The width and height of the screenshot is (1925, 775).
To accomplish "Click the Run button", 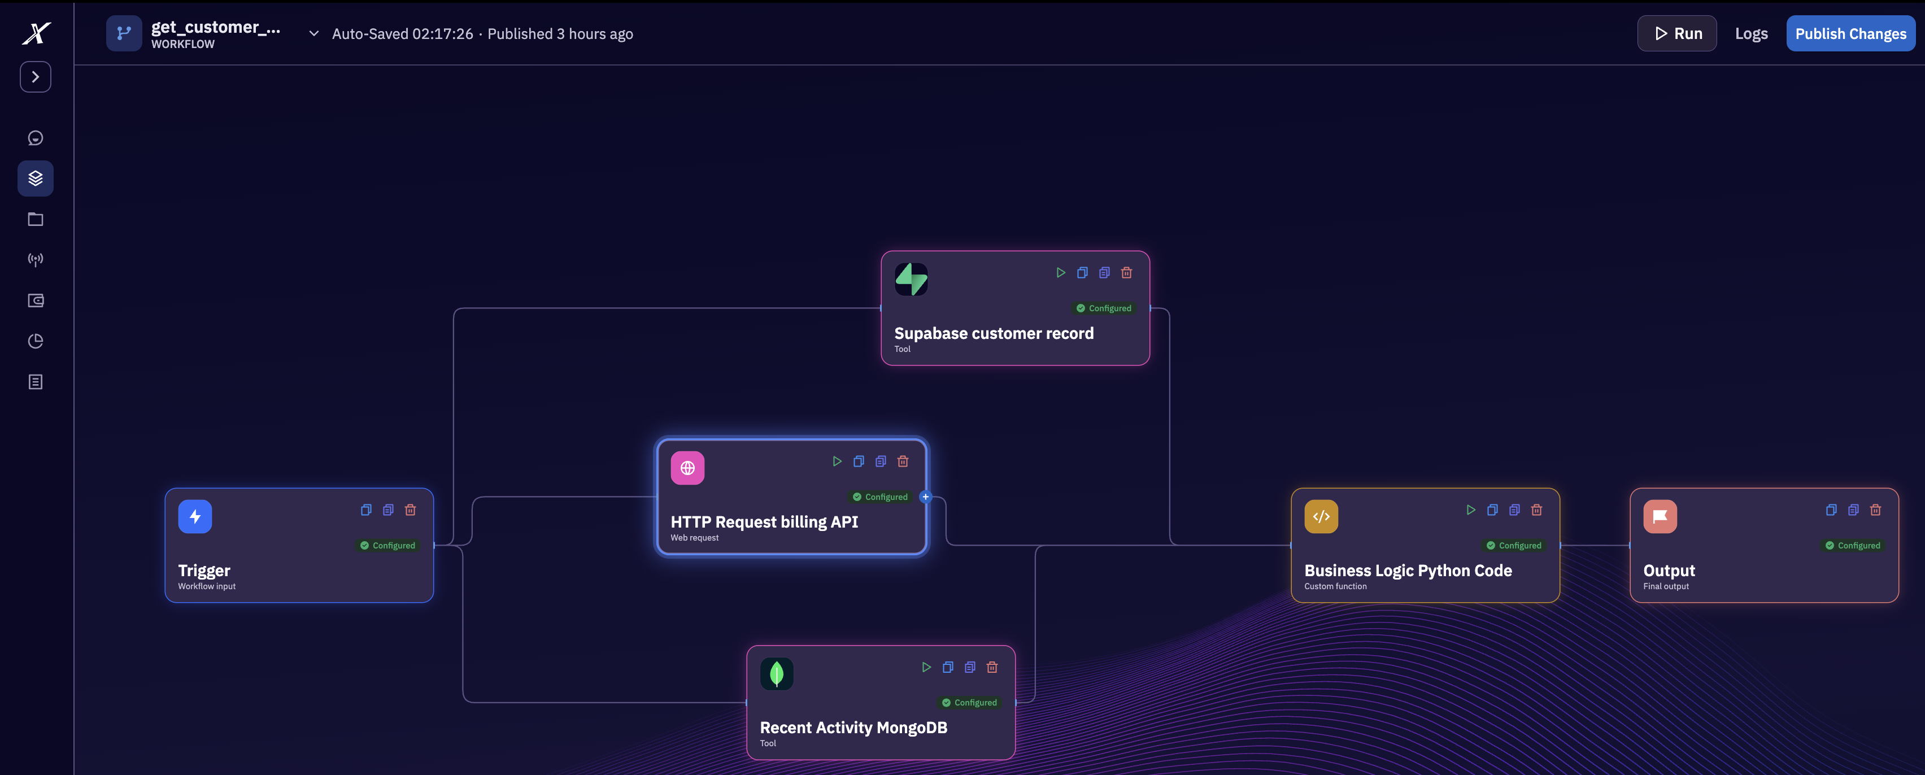I will (x=1676, y=34).
